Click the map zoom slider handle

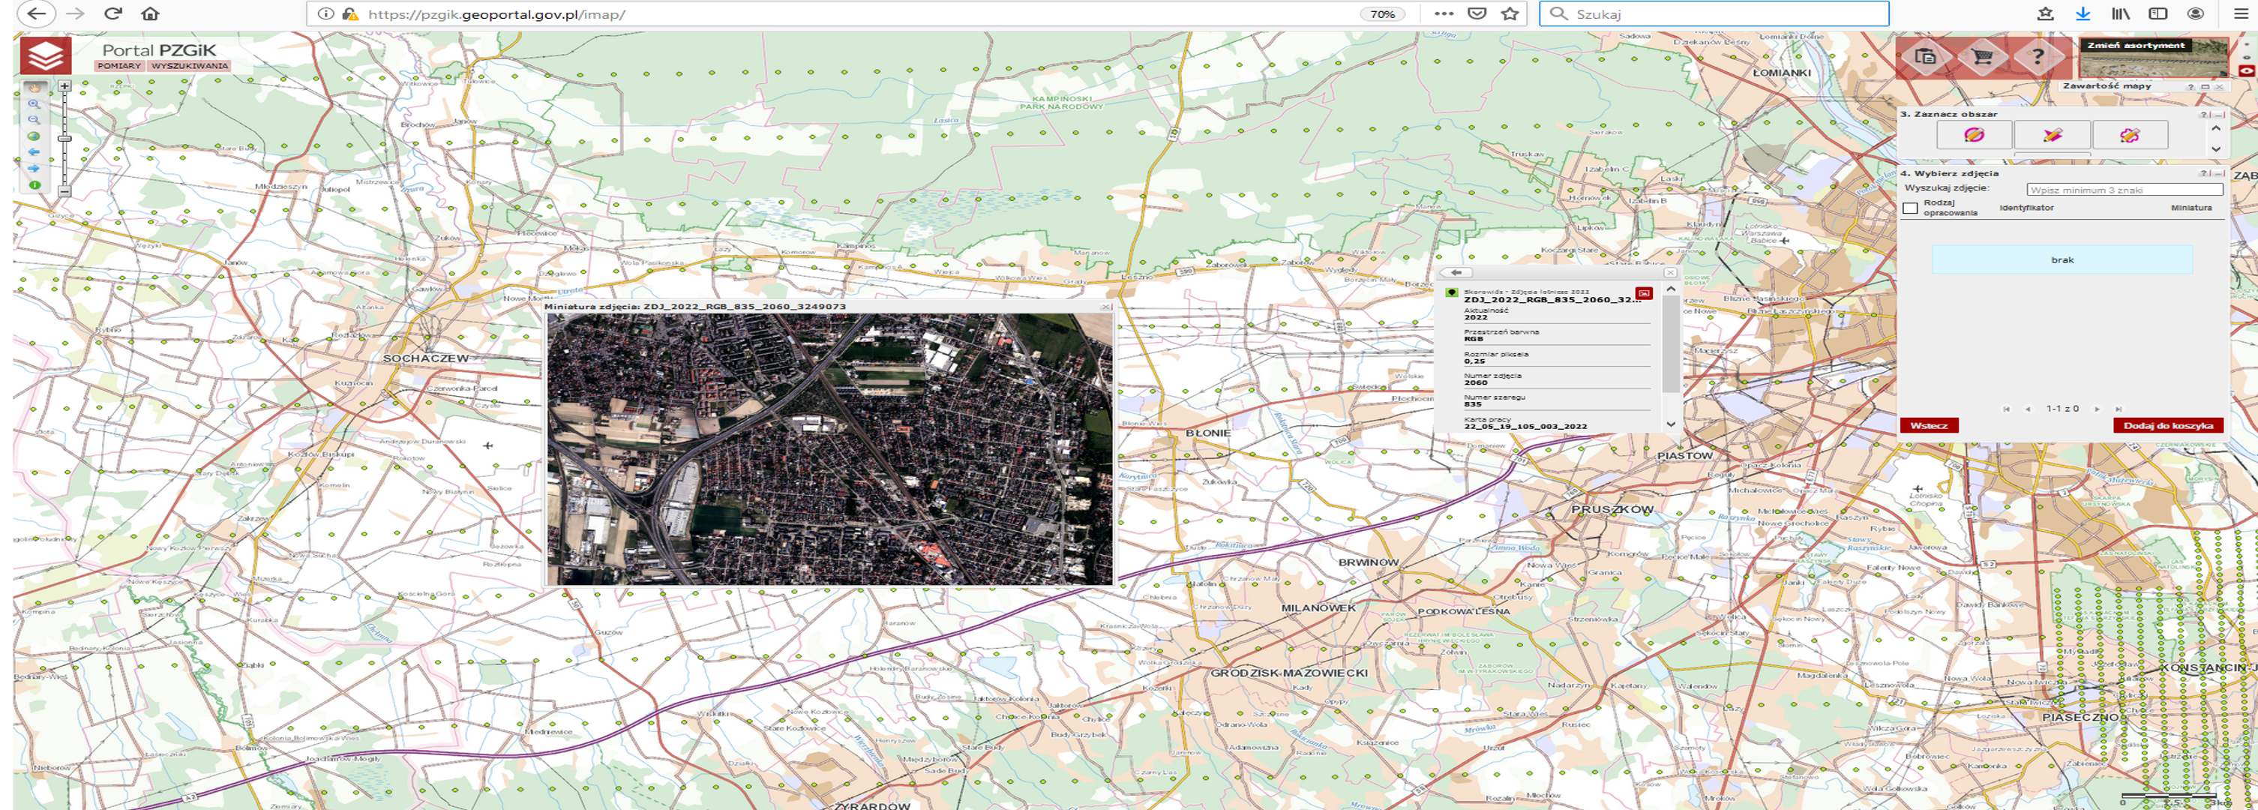(x=64, y=139)
